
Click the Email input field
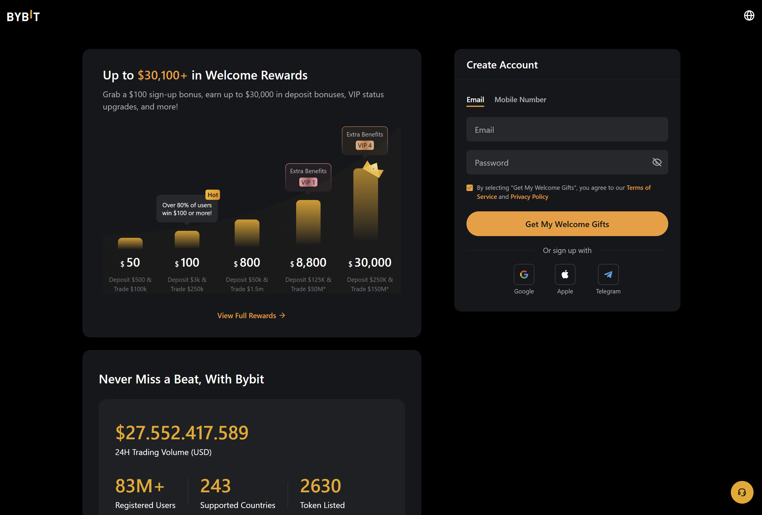point(567,130)
